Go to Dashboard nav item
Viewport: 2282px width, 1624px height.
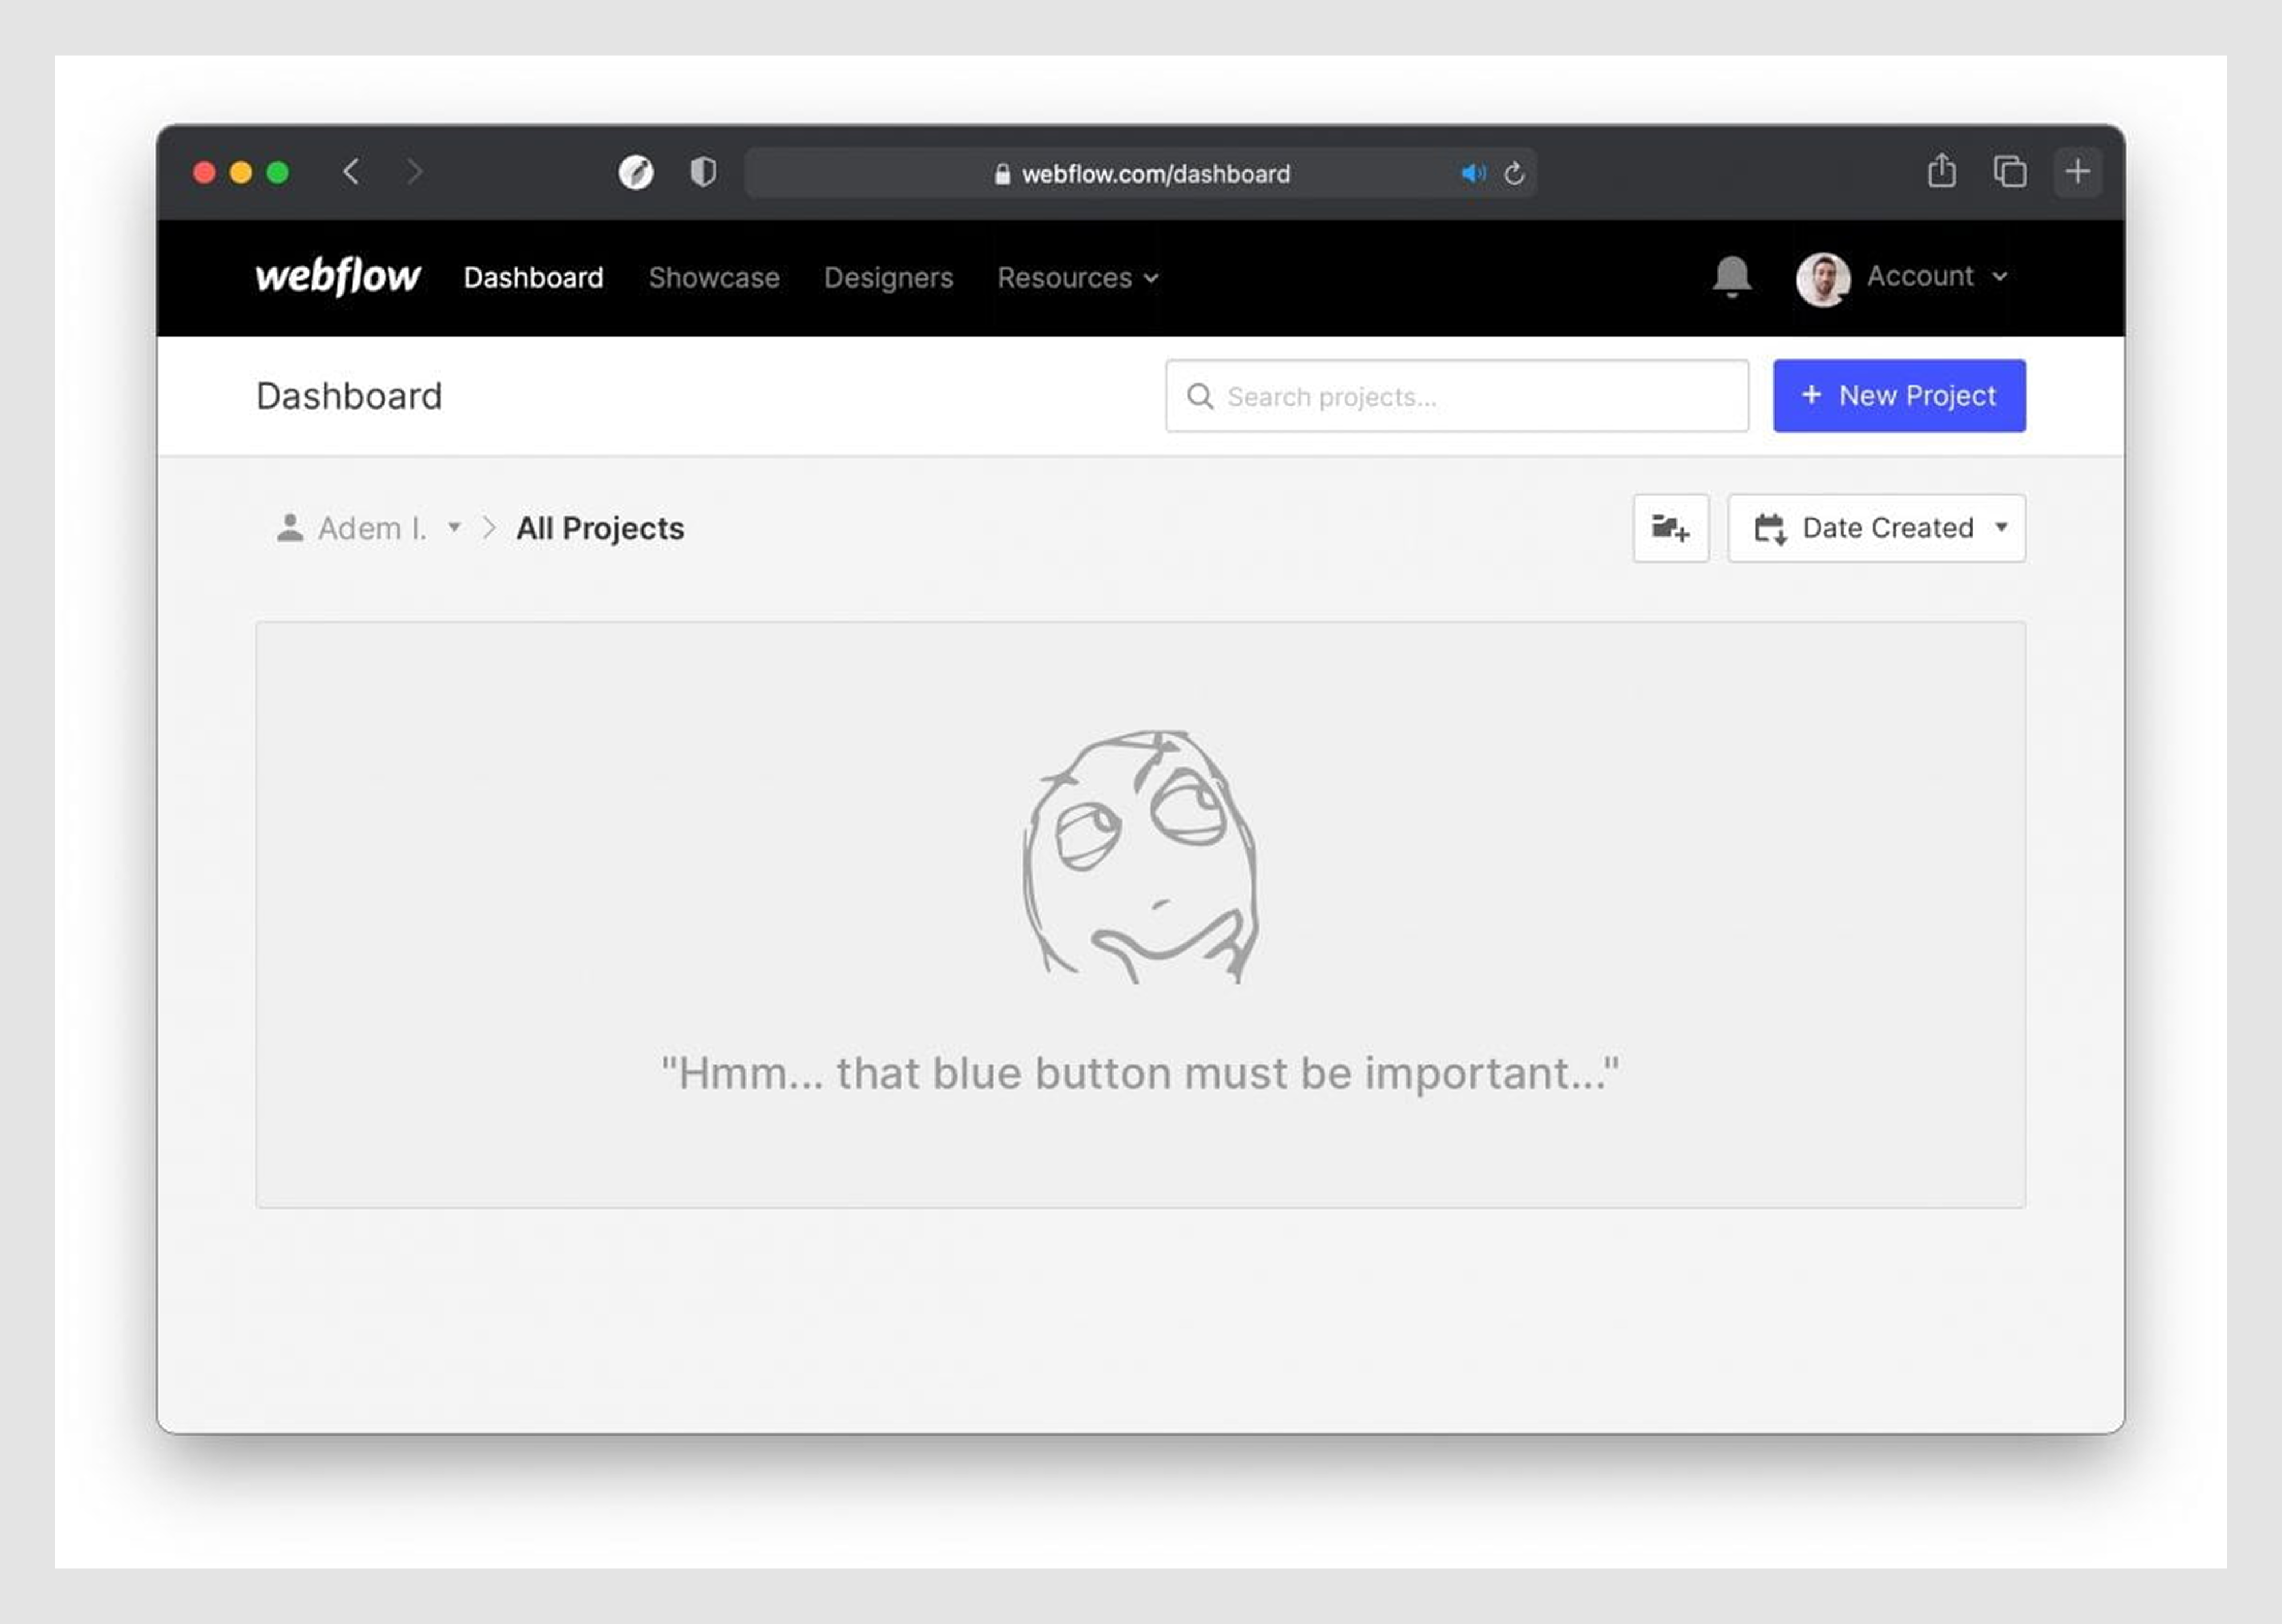(533, 278)
